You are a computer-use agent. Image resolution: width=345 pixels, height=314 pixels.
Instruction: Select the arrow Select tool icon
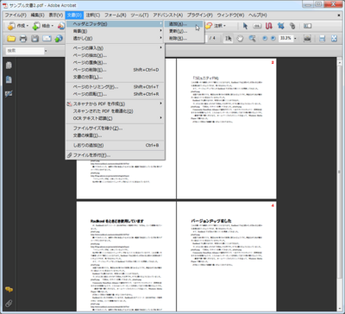pos(245,26)
